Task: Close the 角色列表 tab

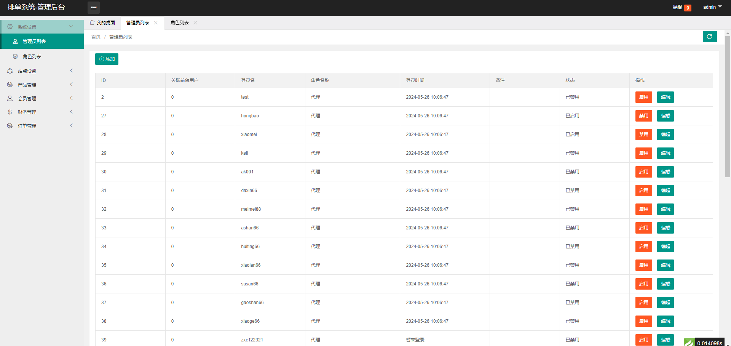Action: coord(195,23)
